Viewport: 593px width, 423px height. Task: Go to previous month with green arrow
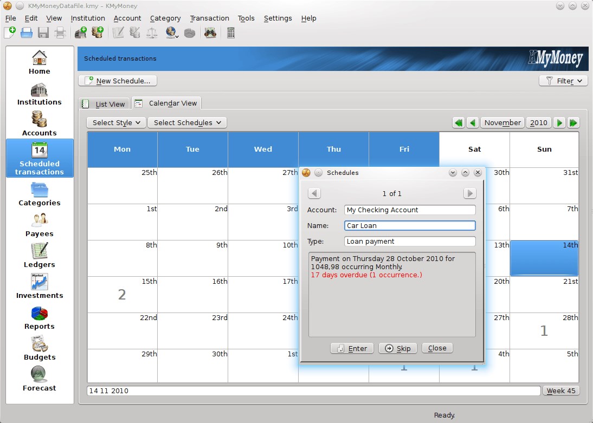pos(472,123)
